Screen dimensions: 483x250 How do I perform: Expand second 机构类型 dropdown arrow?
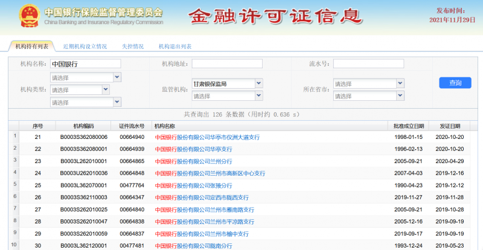coord(106,89)
